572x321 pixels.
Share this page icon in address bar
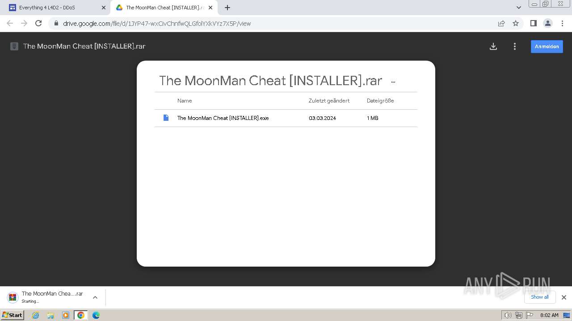(501, 24)
